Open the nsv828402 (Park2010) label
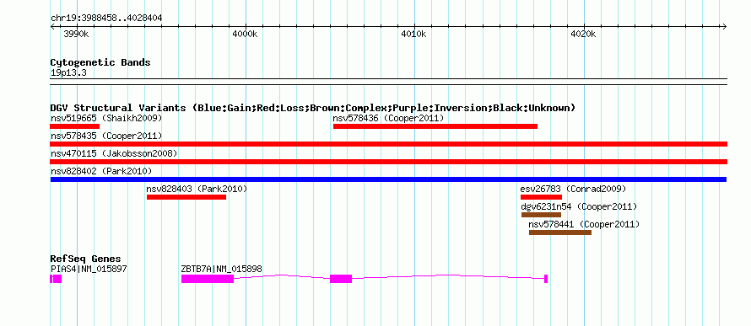 click(101, 171)
